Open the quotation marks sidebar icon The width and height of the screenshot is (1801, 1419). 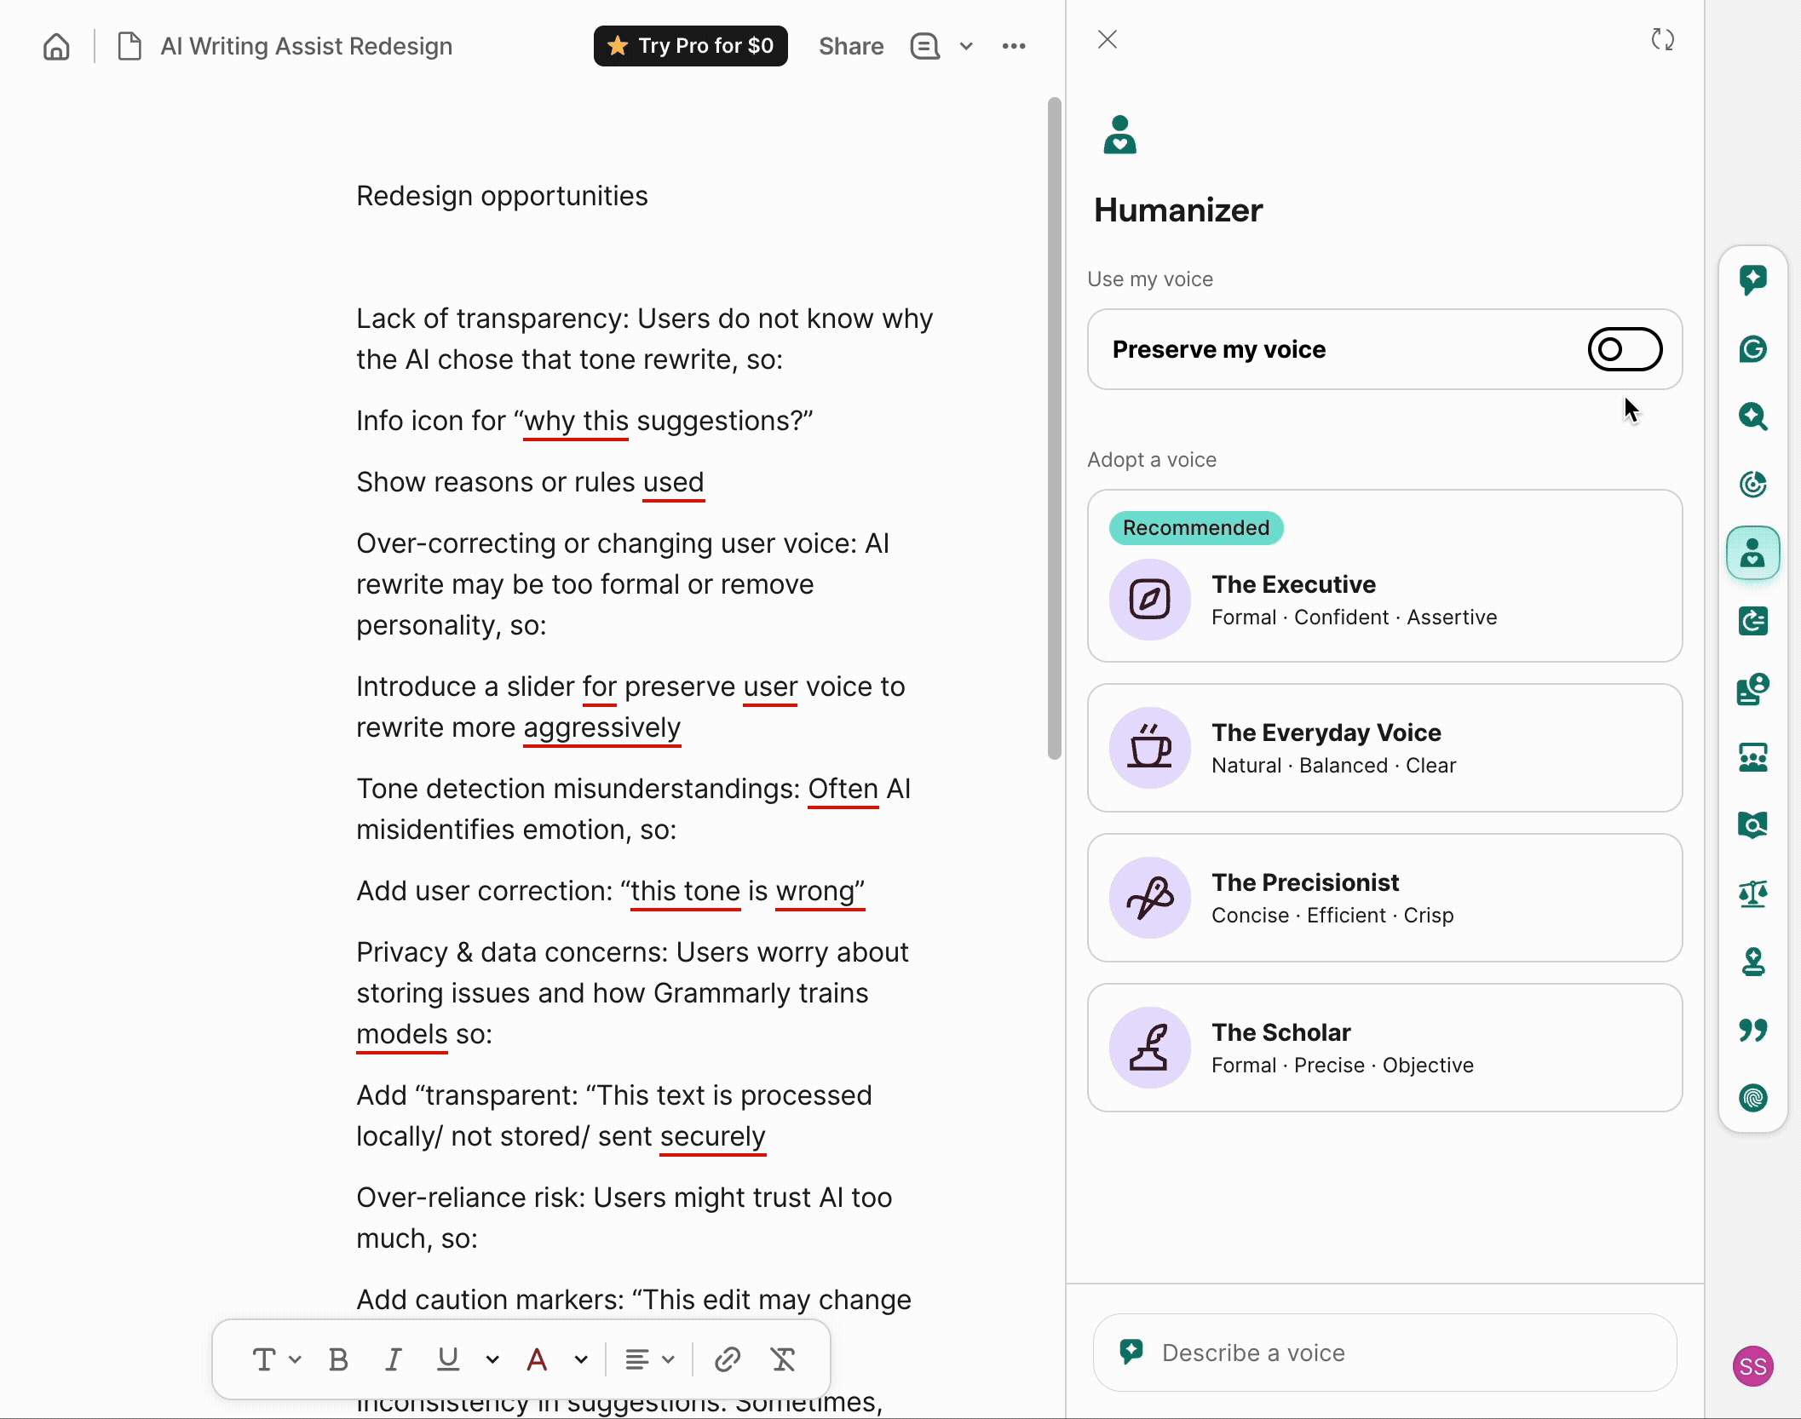[x=1752, y=1030]
